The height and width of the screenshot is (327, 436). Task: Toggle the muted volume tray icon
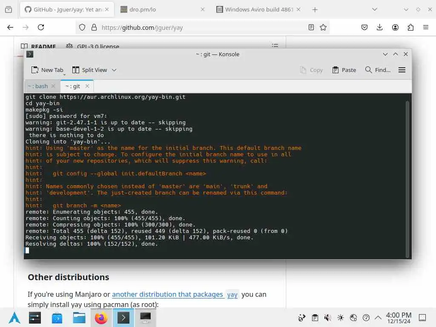point(327,318)
